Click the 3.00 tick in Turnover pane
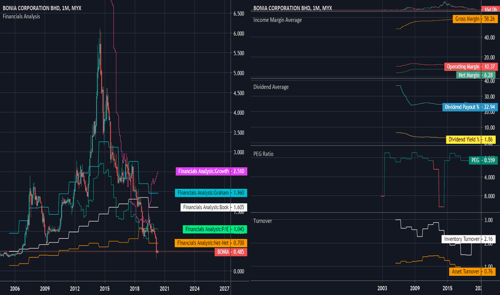 (x=488, y=220)
